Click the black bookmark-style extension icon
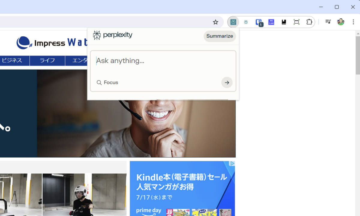Image resolution: width=360 pixels, height=216 pixels. coord(283,22)
